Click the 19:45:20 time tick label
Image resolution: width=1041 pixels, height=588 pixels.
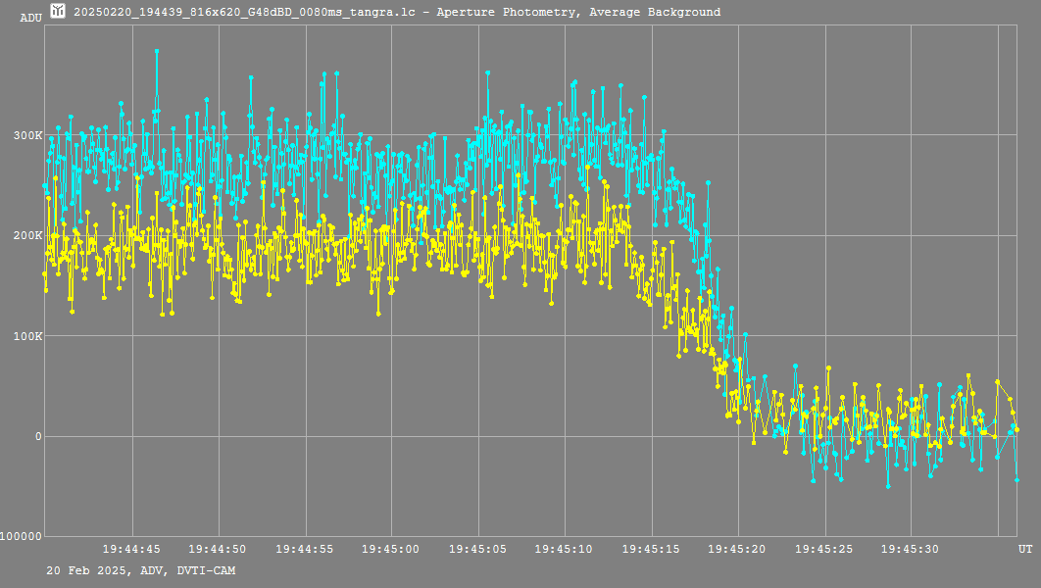738,550
